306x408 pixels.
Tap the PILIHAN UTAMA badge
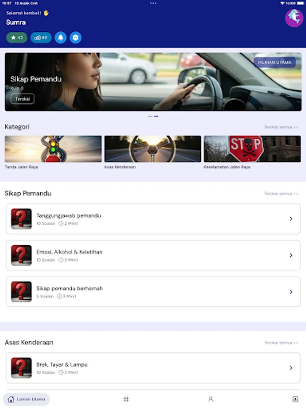click(x=275, y=63)
